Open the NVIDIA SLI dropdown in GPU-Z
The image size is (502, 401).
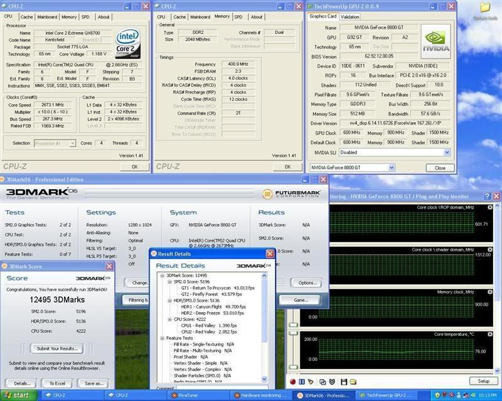[x=447, y=152]
